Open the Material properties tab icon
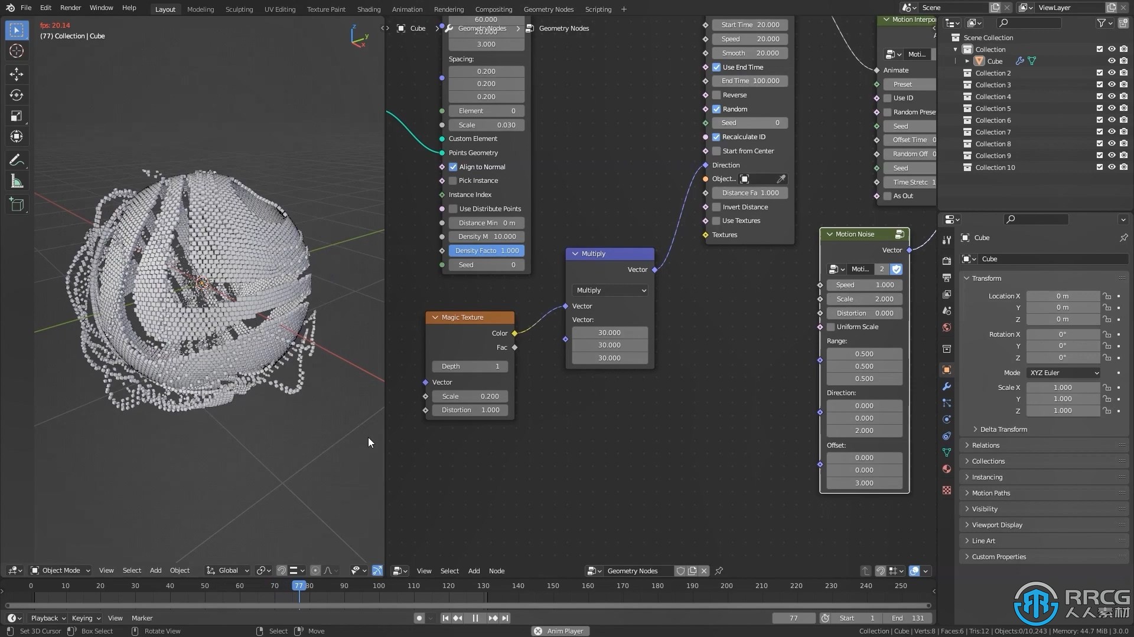The height and width of the screenshot is (637, 1134). pyautogui.click(x=947, y=469)
